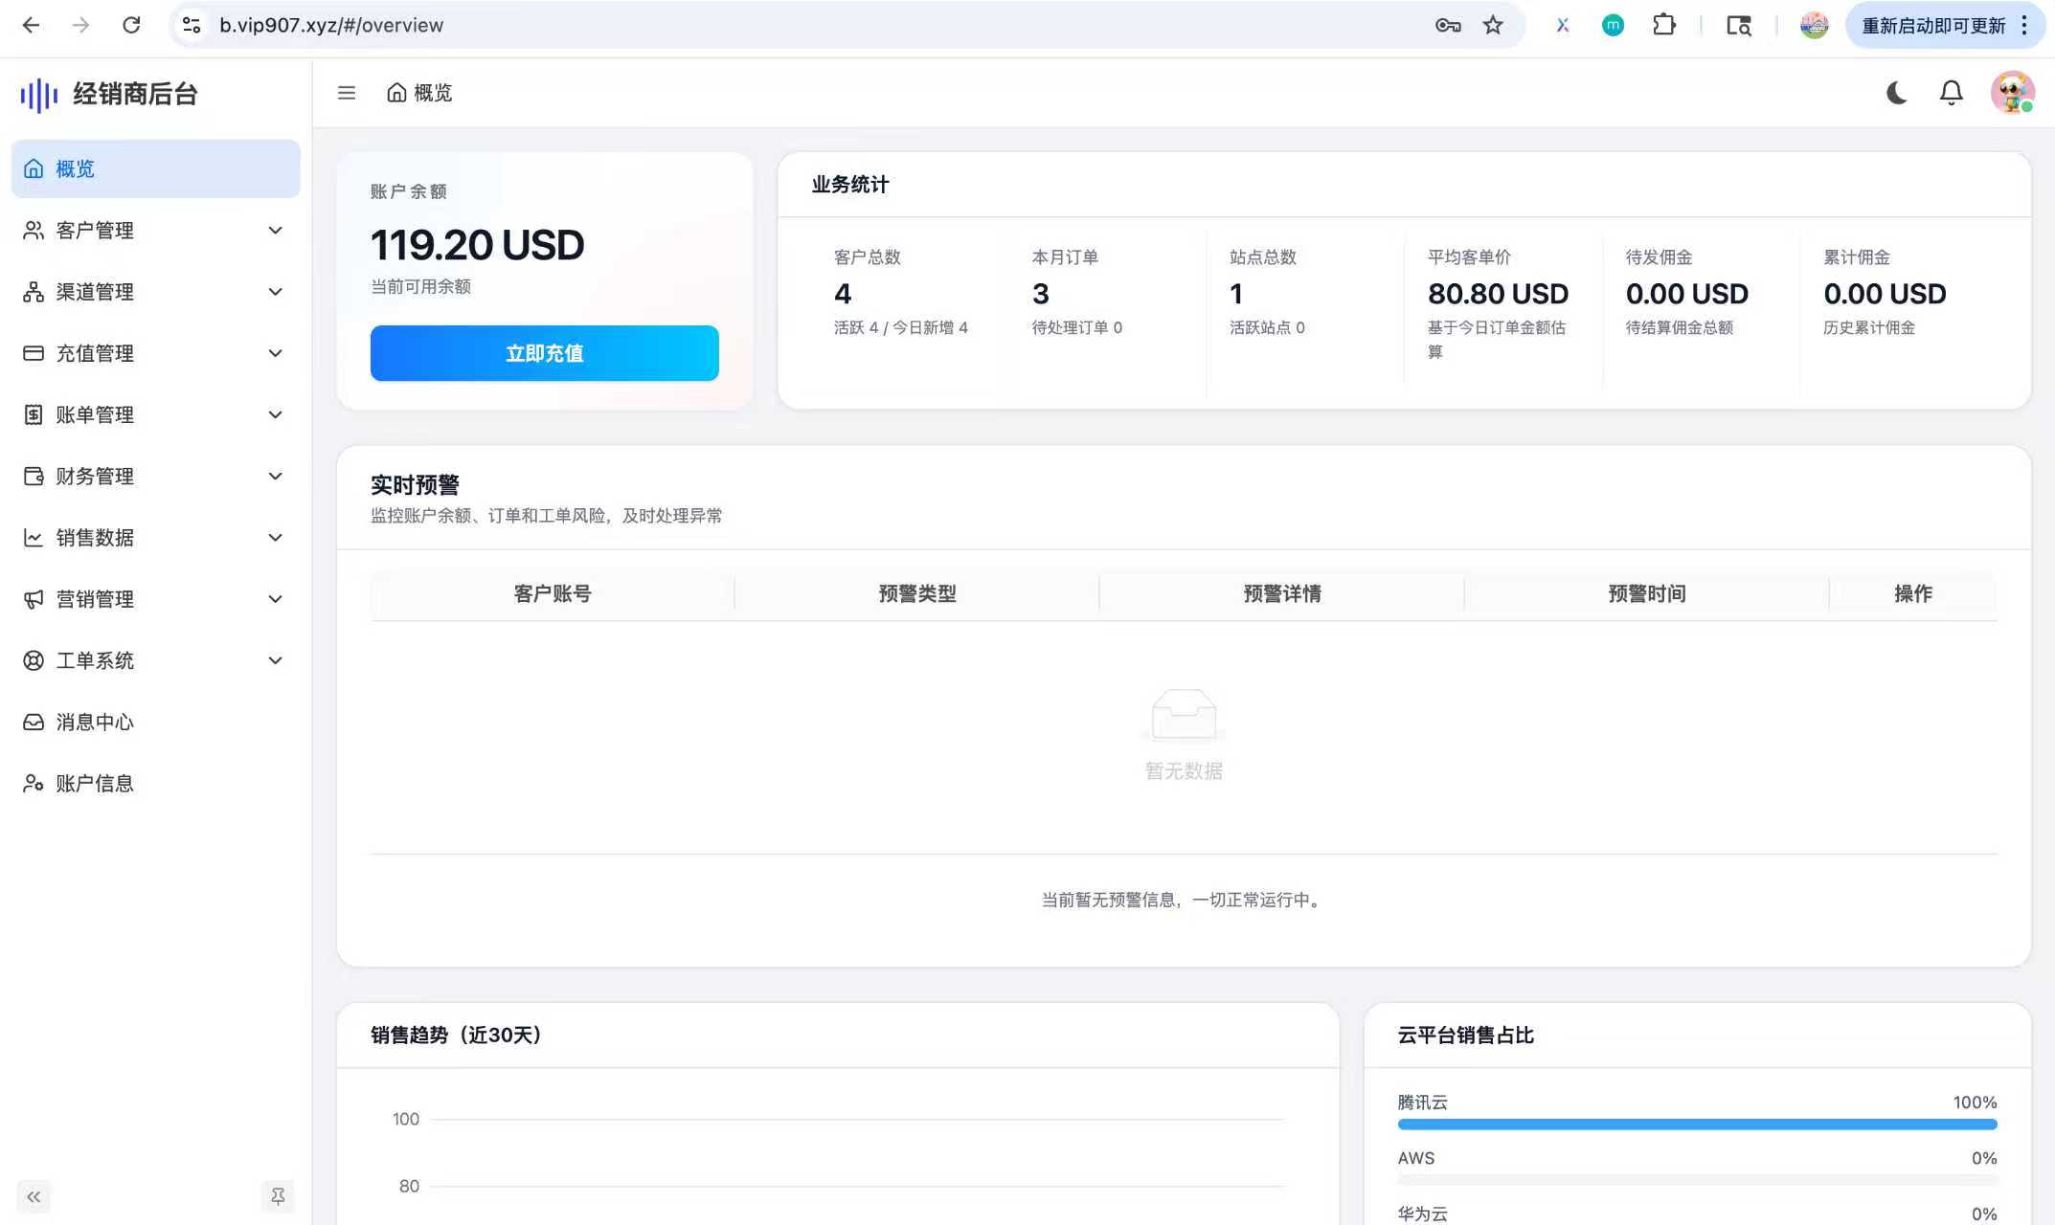Click 活跃 4 / 今日新增 4 text
Image resolution: width=2055 pixels, height=1225 pixels.
(x=900, y=327)
